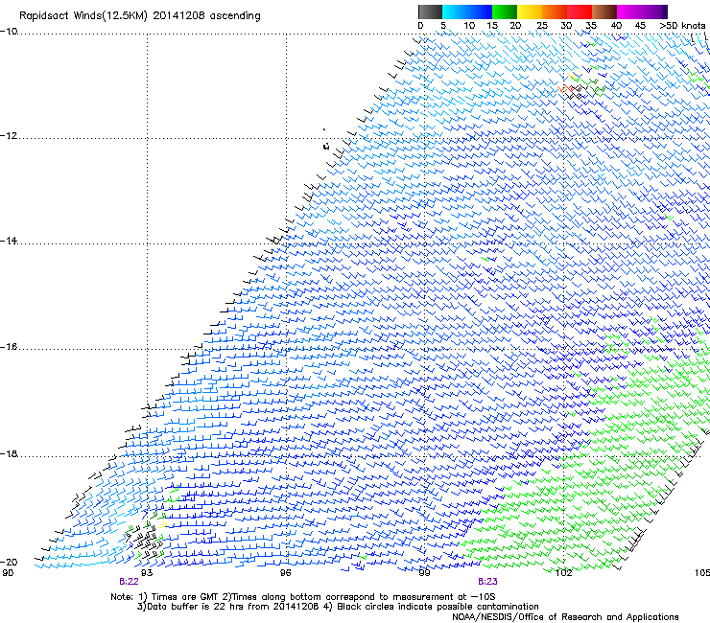Click the magenta 40-45 knots legend swatch
The height and width of the screenshot is (623, 710).
point(629,12)
